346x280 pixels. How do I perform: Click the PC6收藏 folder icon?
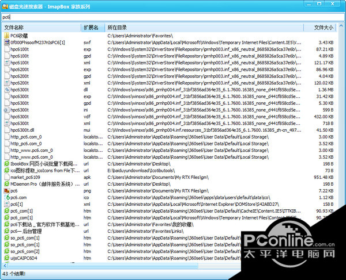coord(7,36)
